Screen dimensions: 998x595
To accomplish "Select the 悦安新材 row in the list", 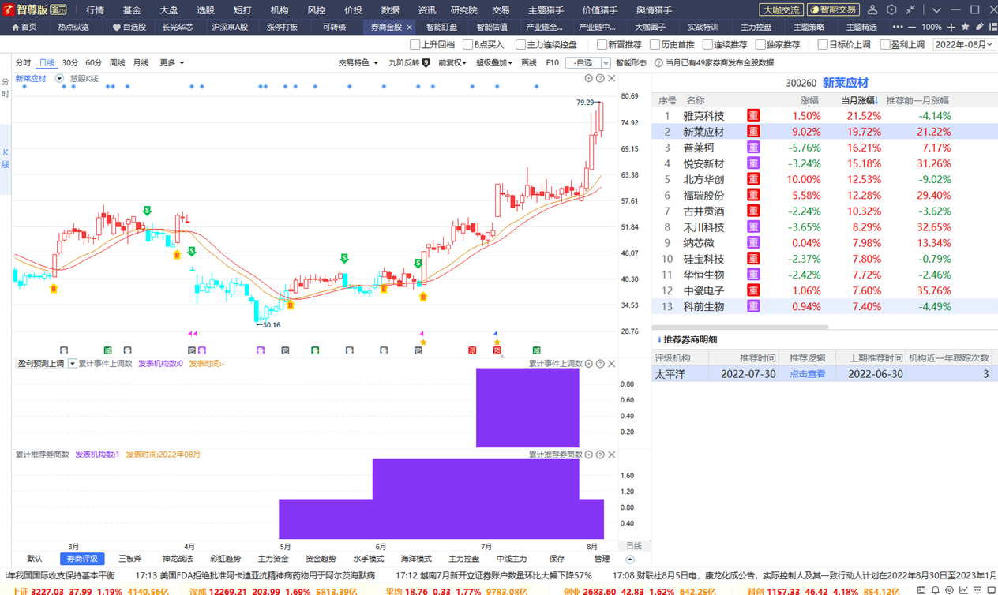I will click(824, 163).
